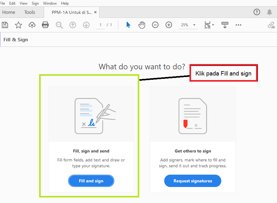Zoom out using the minus icon
This screenshot has height=203, width=277.
pyautogui.click(x=155, y=25)
